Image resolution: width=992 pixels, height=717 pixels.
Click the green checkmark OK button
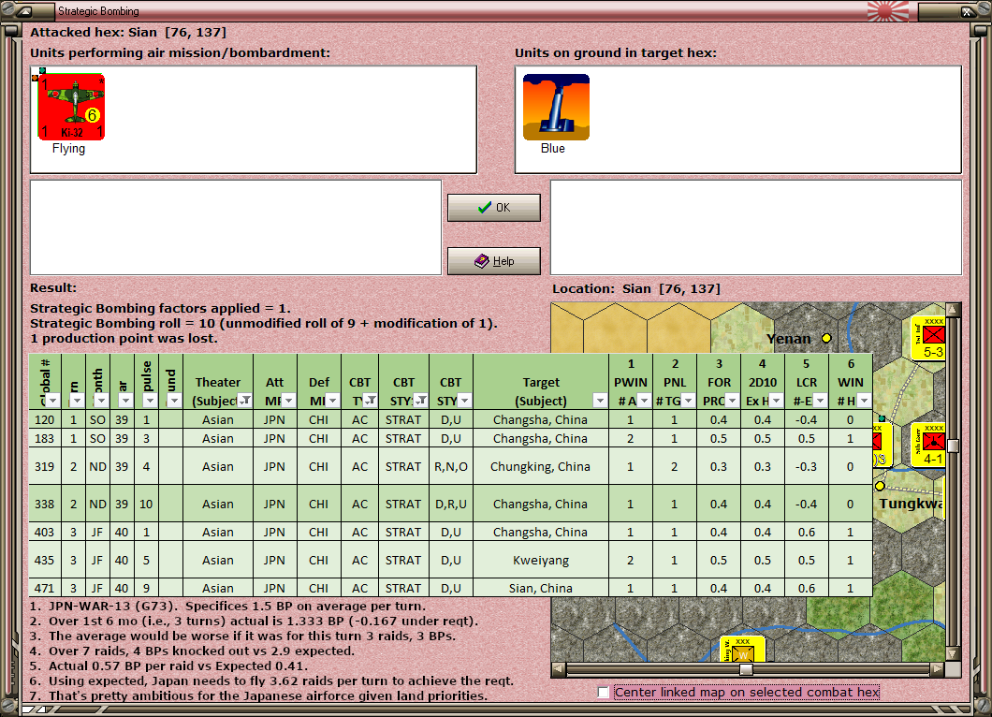tap(493, 208)
